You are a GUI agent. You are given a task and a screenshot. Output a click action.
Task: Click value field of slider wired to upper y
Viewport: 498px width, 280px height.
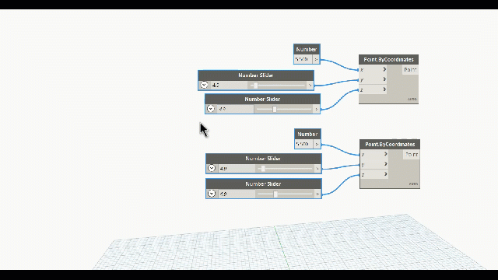click(229, 85)
